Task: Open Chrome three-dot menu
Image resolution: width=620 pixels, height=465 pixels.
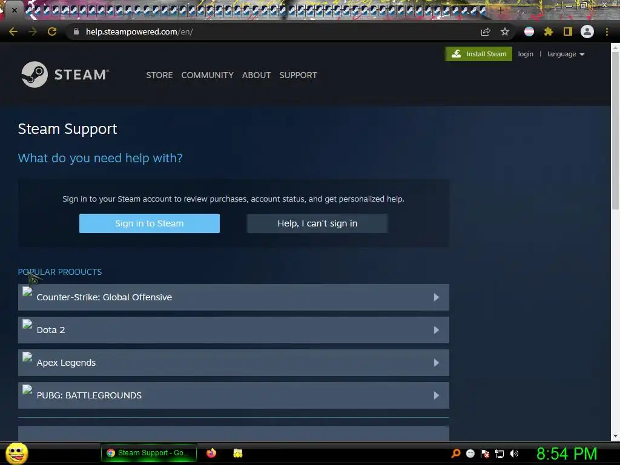Action: click(x=607, y=31)
